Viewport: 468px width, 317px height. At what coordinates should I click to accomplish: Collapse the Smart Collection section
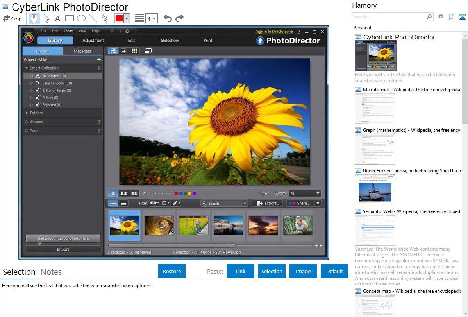coord(27,68)
